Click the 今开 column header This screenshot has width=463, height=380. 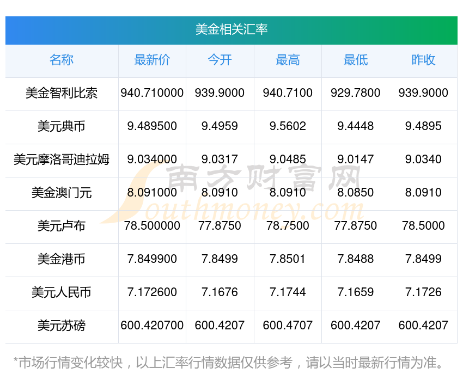220,60
